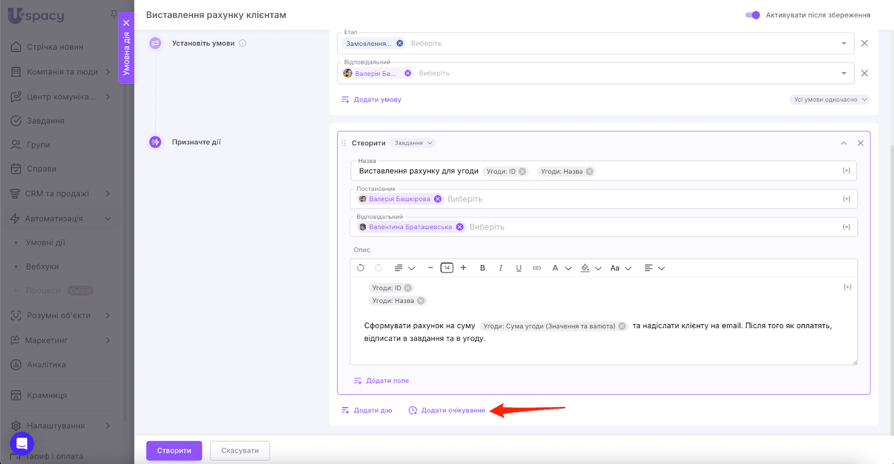Select Умовні дії under Автоматизація
The width and height of the screenshot is (894, 464).
pyautogui.click(x=45, y=243)
